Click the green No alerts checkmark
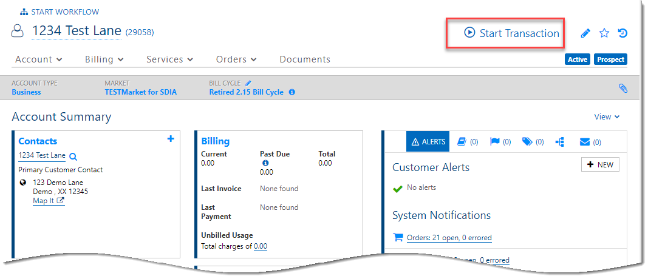The height and width of the screenshot is (279, 648). [x=398, y=189]
